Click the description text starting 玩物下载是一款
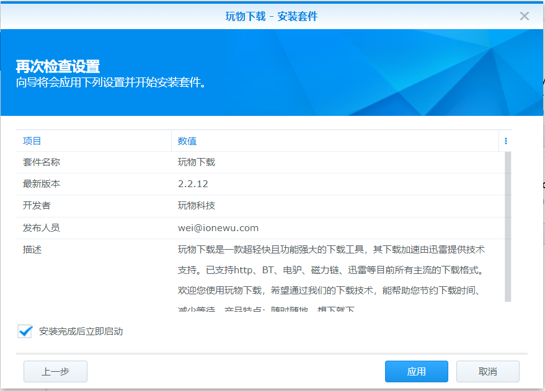Image resolution: width=545 pixels, height=391 pixels. [331, 279]
